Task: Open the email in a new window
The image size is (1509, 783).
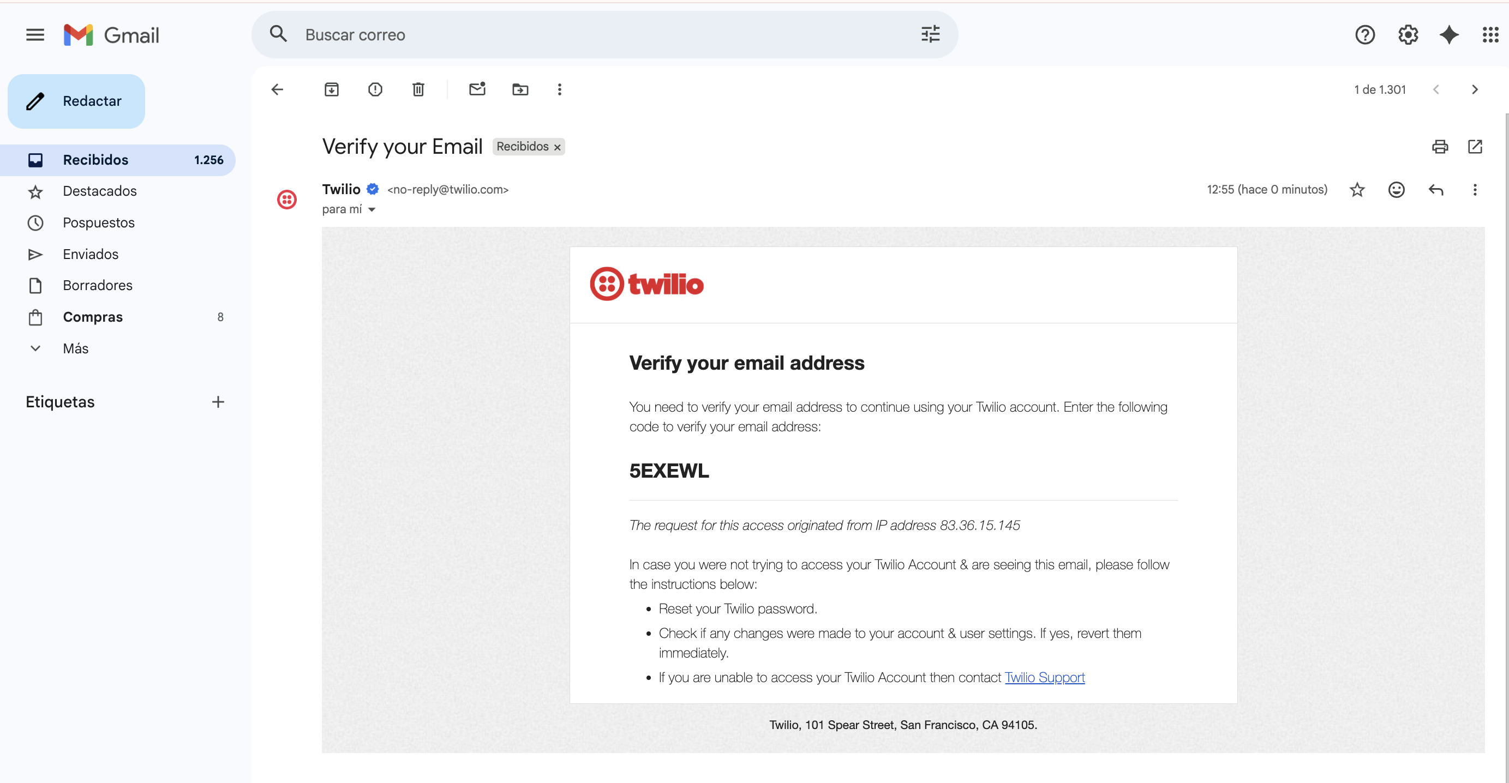Action: pyautogui.click(x=1475, y=147)
